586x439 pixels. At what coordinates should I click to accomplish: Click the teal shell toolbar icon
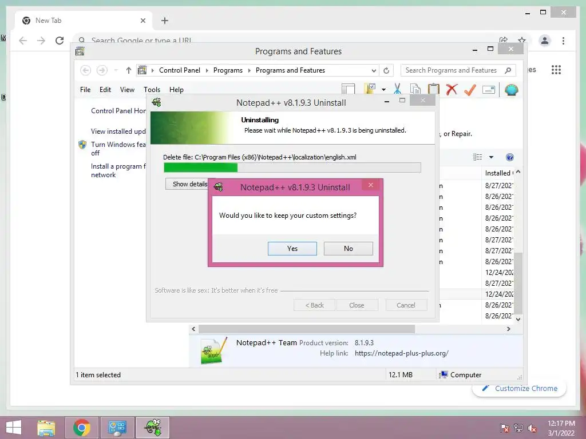pos(511,90)
